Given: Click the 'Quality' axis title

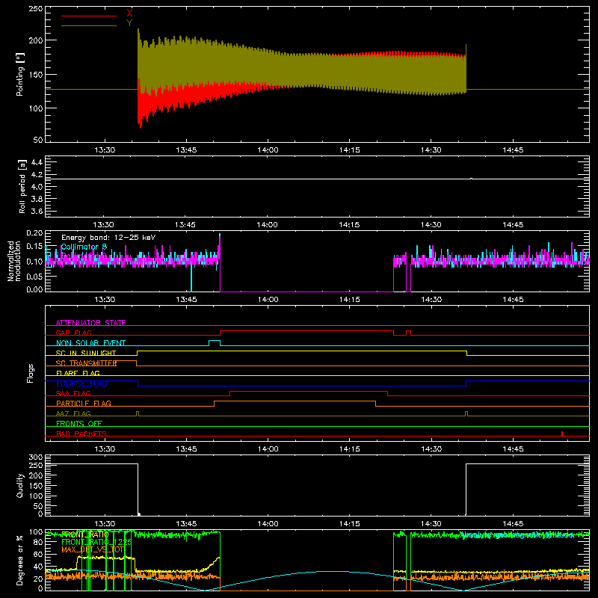Looking at the screenshot, I should coord(20,485).
